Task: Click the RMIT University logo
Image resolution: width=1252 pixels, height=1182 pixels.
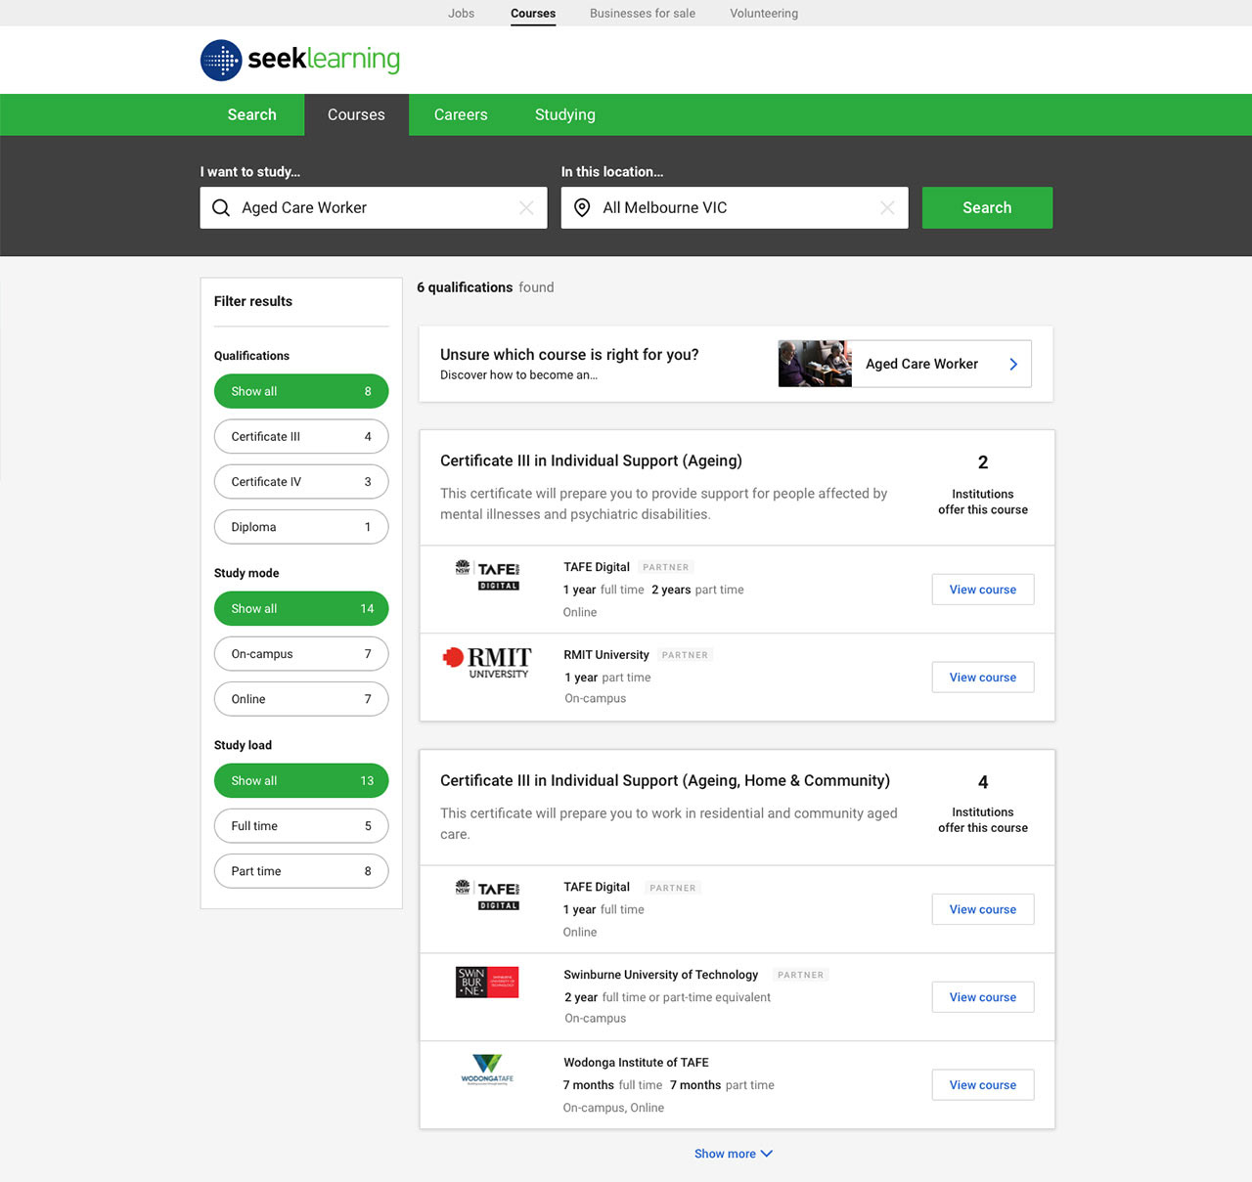Action: tap(487, 662)
